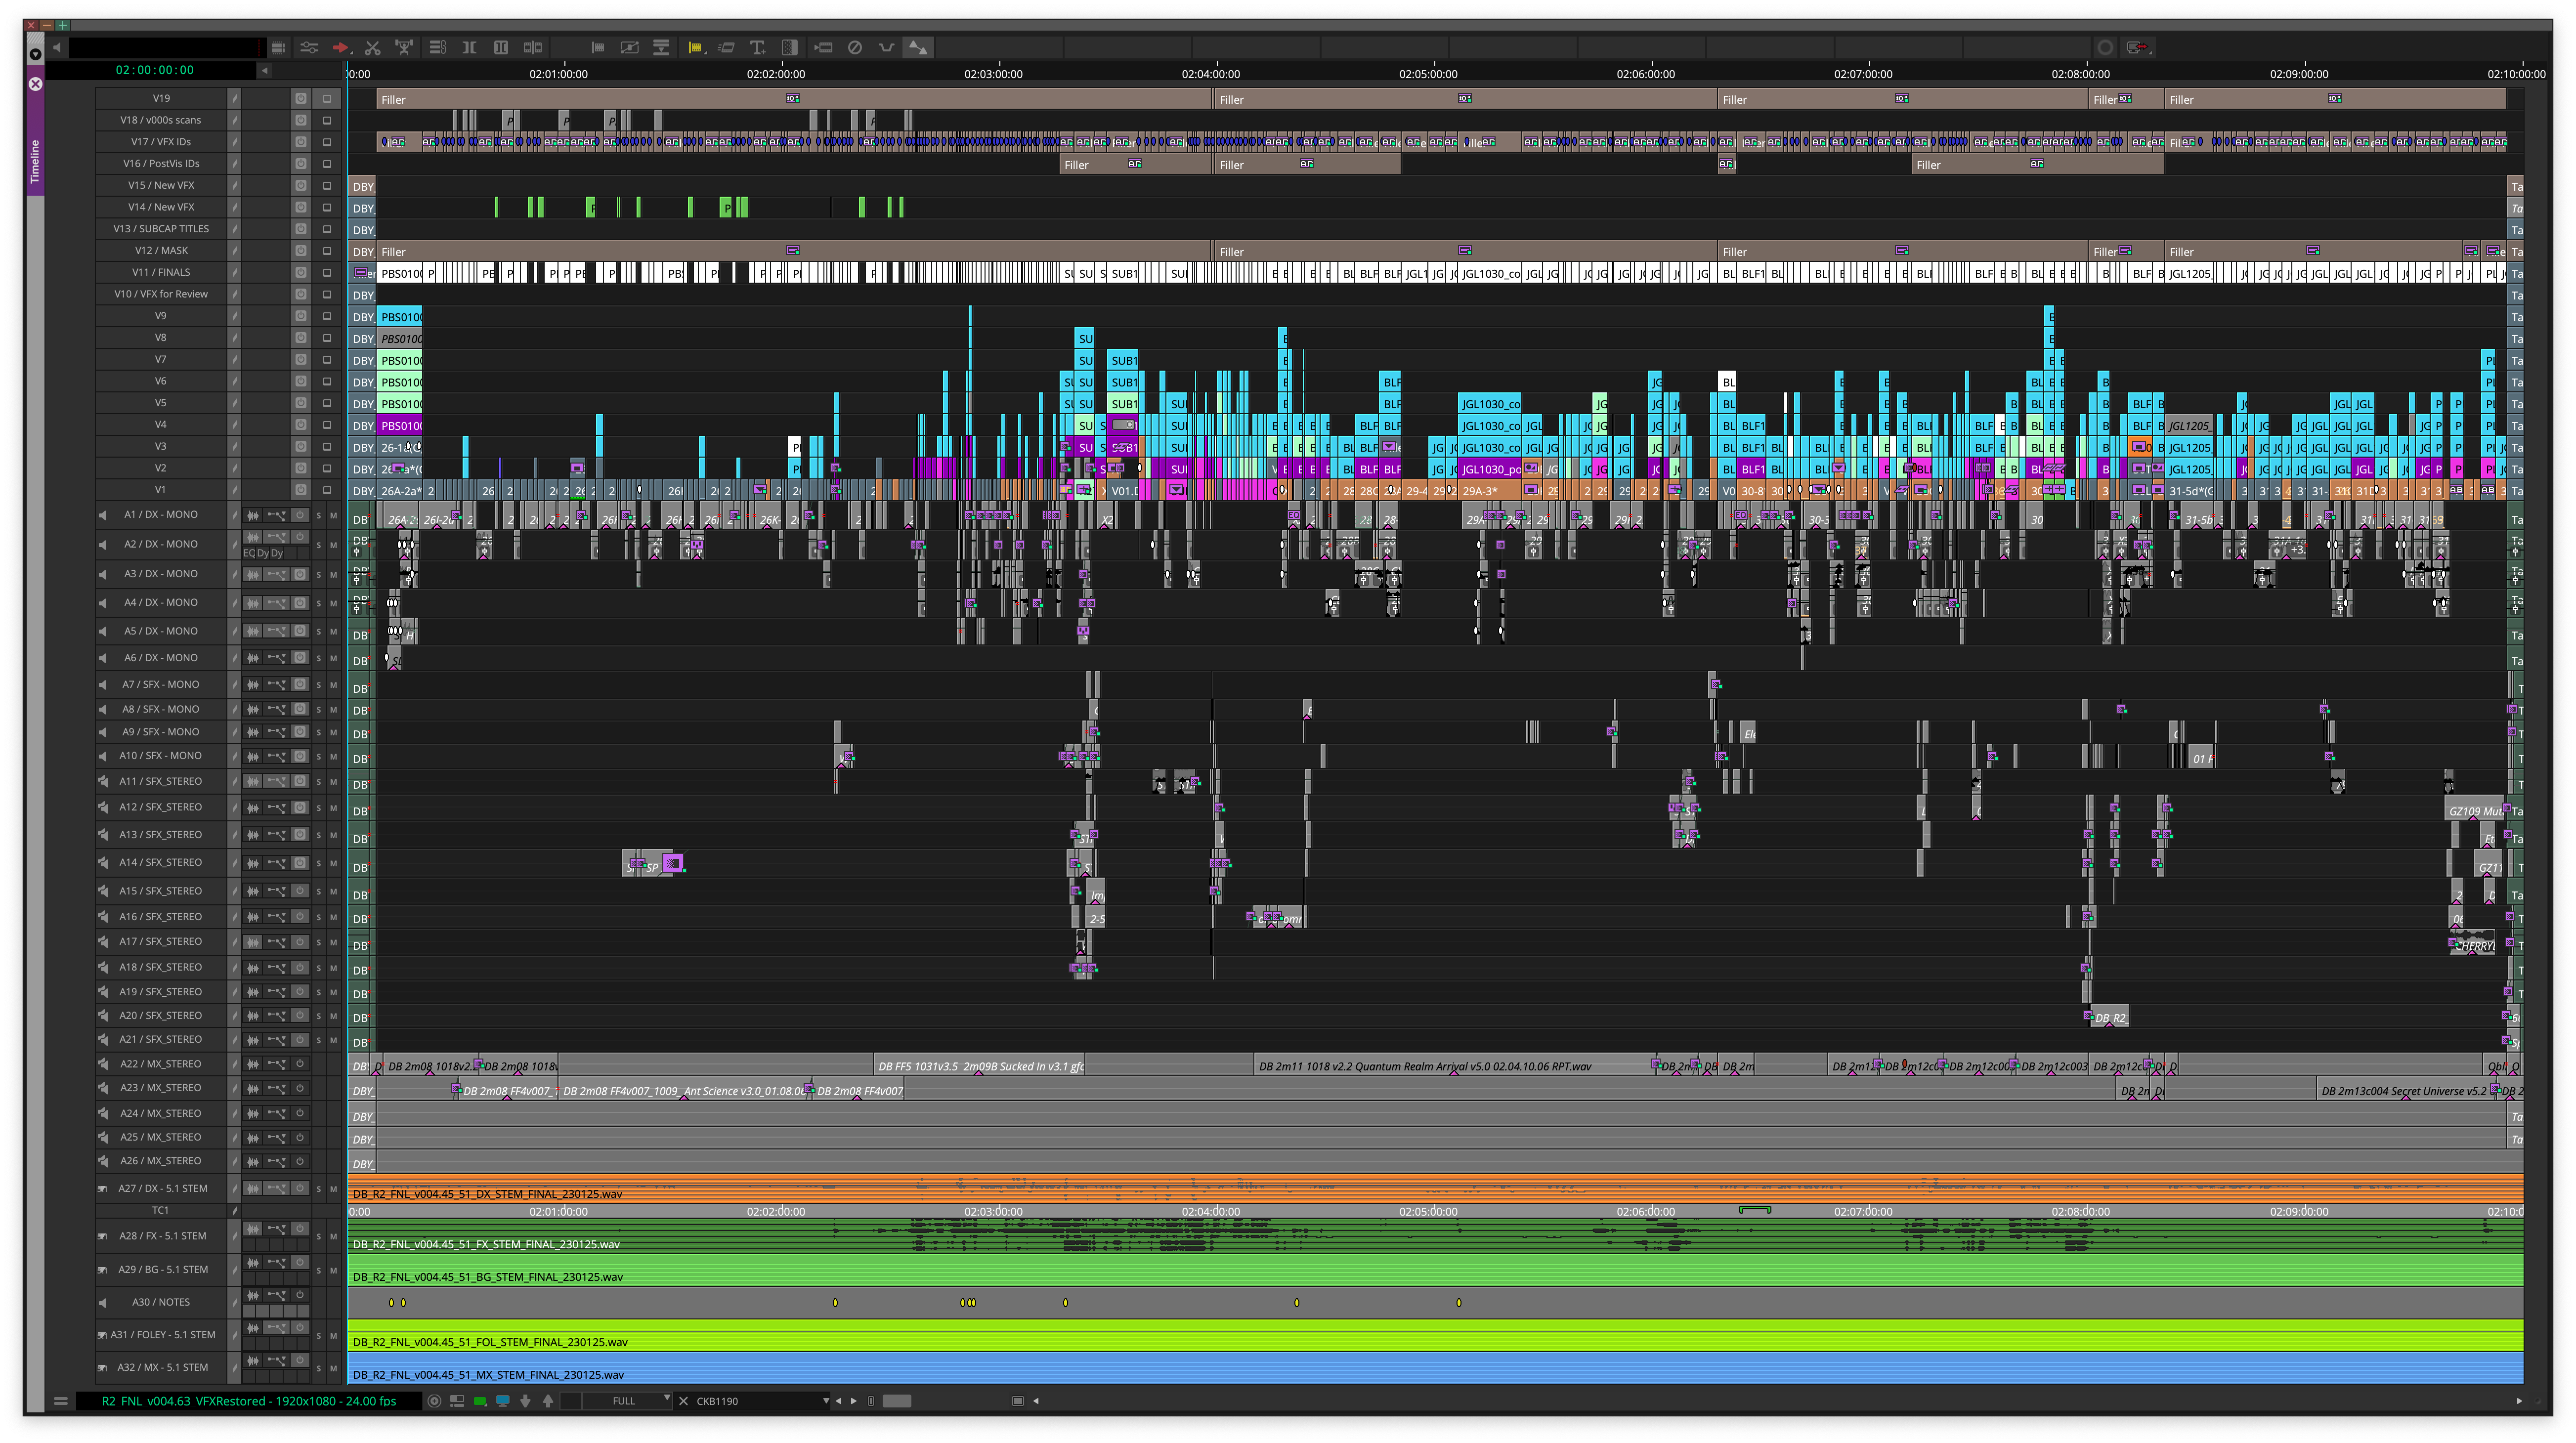Click the step in down-arrow icon in bottom bar
Viewport: 2576px width, 1443px height.
tap(526, 1401)
